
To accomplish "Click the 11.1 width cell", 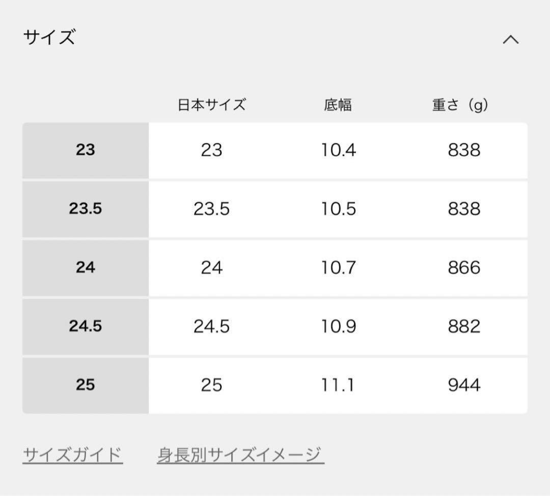I will pos(338,384).
